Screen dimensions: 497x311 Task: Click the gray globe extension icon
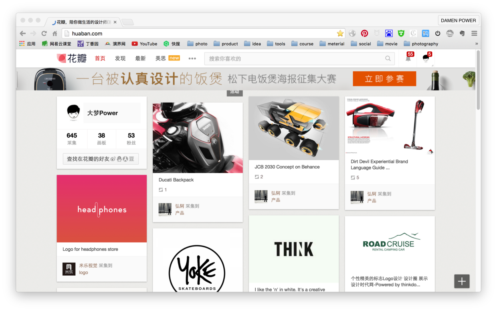[352, 34]
